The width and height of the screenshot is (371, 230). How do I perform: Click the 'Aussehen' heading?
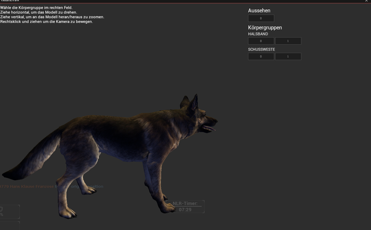point(259,10)
